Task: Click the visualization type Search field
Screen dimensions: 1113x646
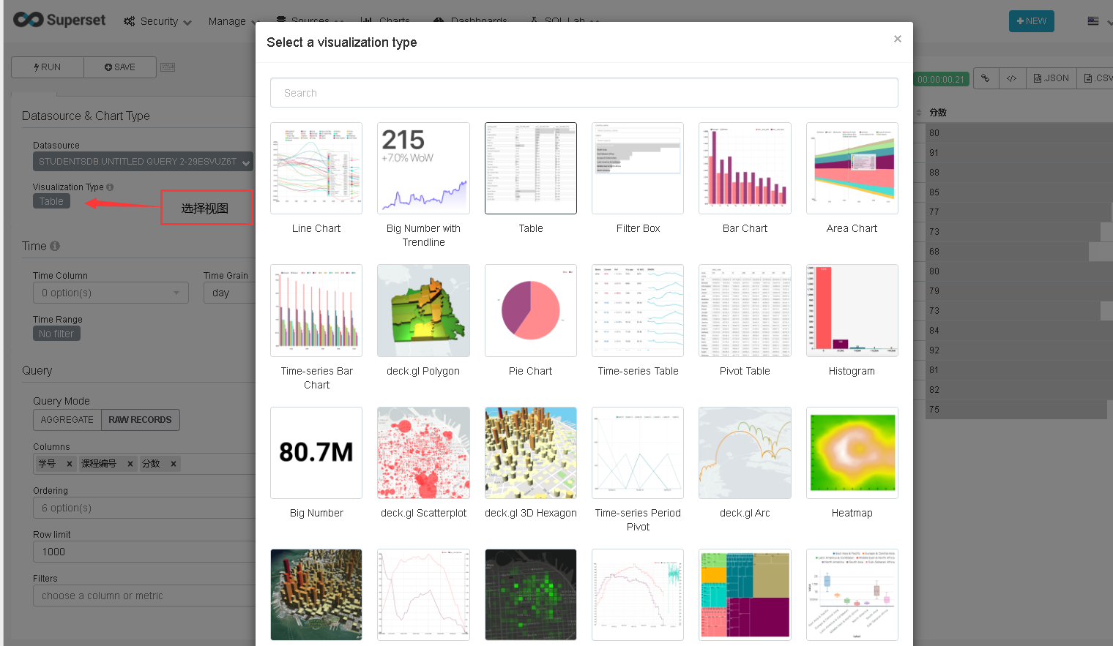Action: click(584, 93)
